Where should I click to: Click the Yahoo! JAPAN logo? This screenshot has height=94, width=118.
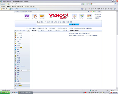[x=58, y=16]
